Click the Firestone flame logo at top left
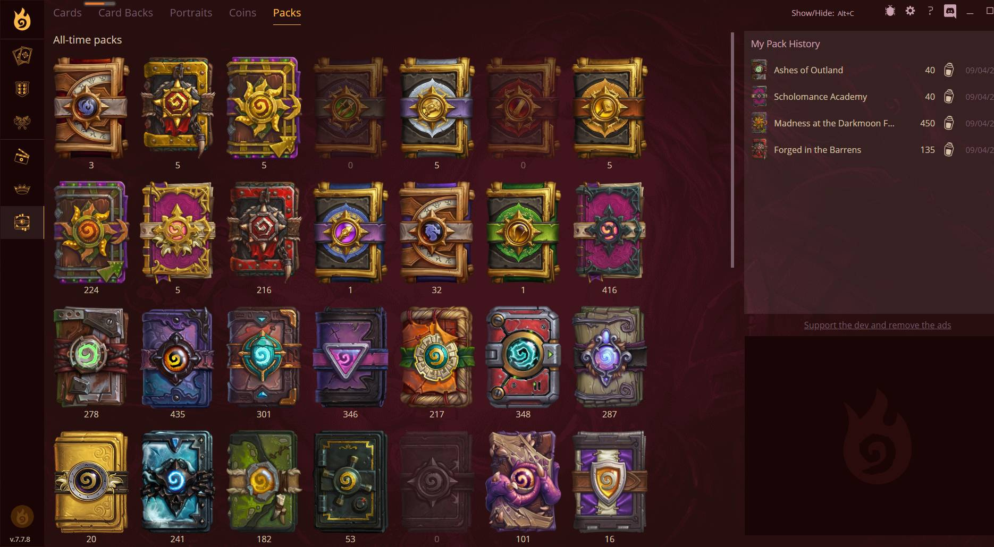 click(x=22, y=19)
